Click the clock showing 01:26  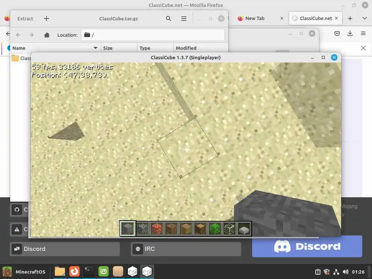tap(358, 272)
